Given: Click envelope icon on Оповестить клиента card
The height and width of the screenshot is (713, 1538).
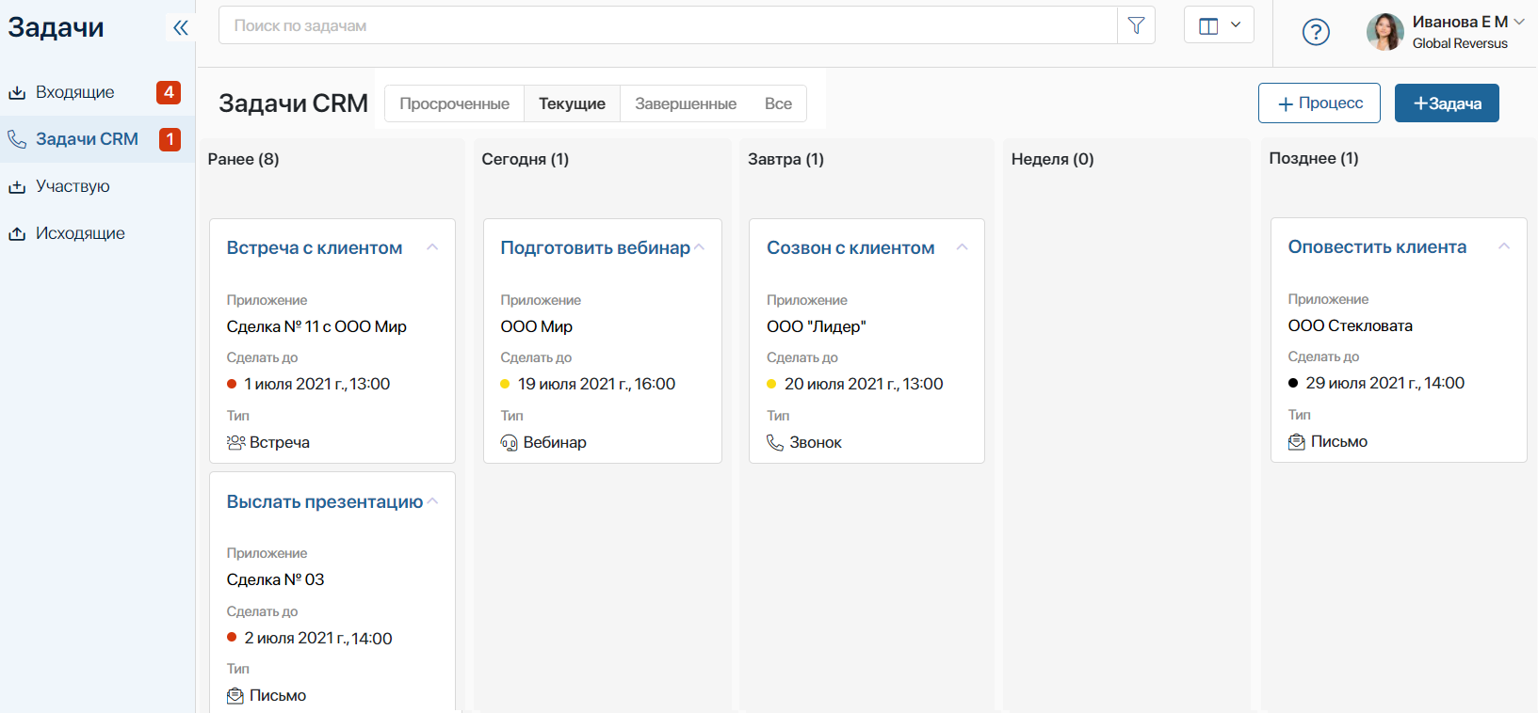Looking at the screenshot, I should pos(1297,441).
